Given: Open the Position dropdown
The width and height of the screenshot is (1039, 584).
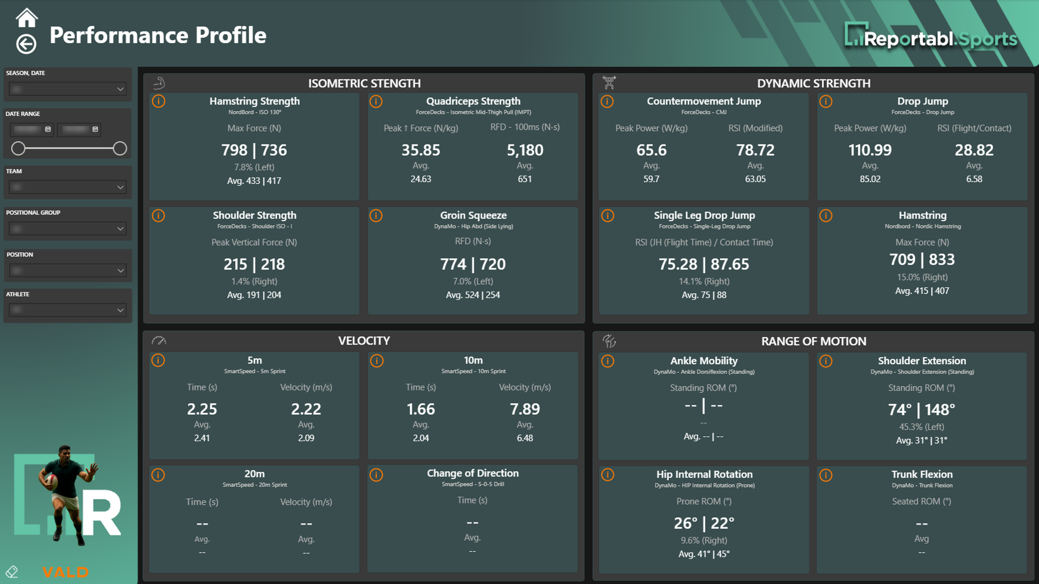Looking at the screenshot, I should (67, 271).
